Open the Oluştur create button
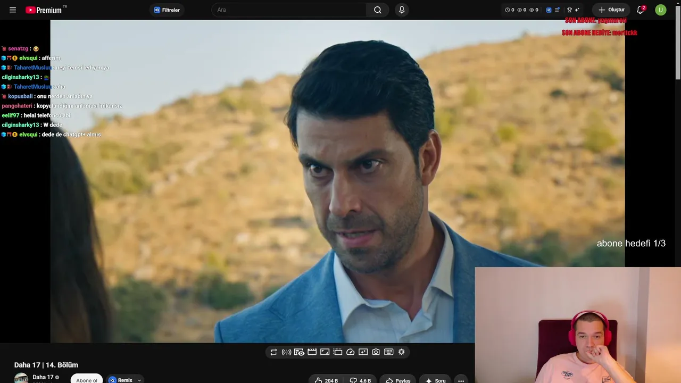Screen dimensions: 681x383 click(x=611, y=10)
